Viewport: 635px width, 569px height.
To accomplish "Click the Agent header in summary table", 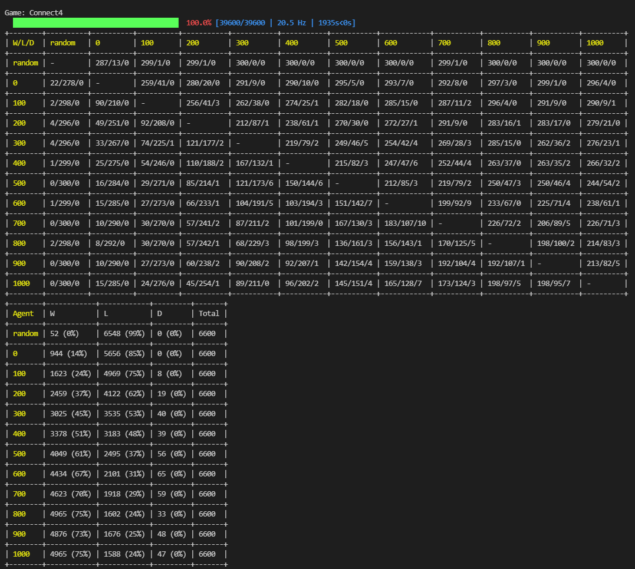I will (24, 314).
